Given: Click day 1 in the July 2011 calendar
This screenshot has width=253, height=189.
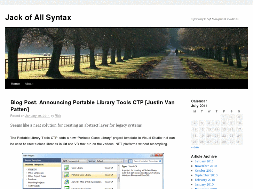Looking at the screenshot, I should (224, 117).
